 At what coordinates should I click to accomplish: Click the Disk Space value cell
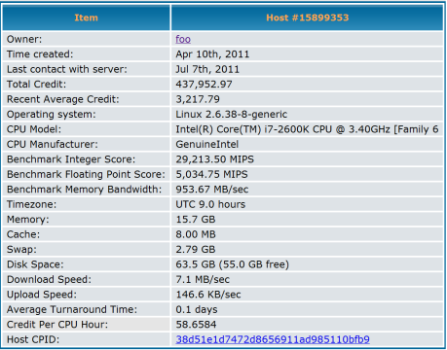pos(307,264)
